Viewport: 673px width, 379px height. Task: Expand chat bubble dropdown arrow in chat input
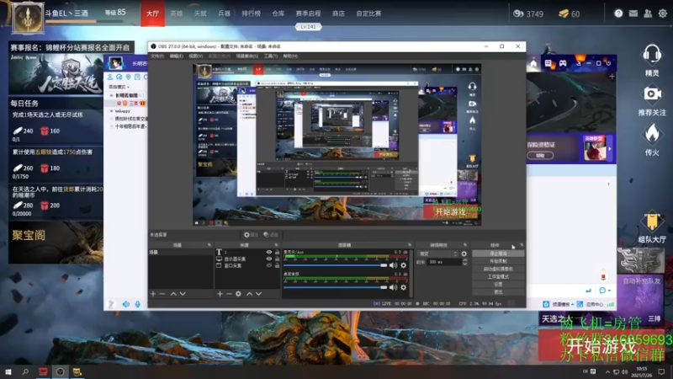coord(609,291)
